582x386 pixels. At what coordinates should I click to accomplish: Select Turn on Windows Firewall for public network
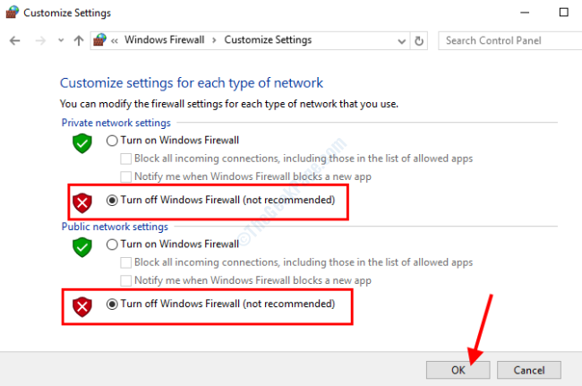112,244
